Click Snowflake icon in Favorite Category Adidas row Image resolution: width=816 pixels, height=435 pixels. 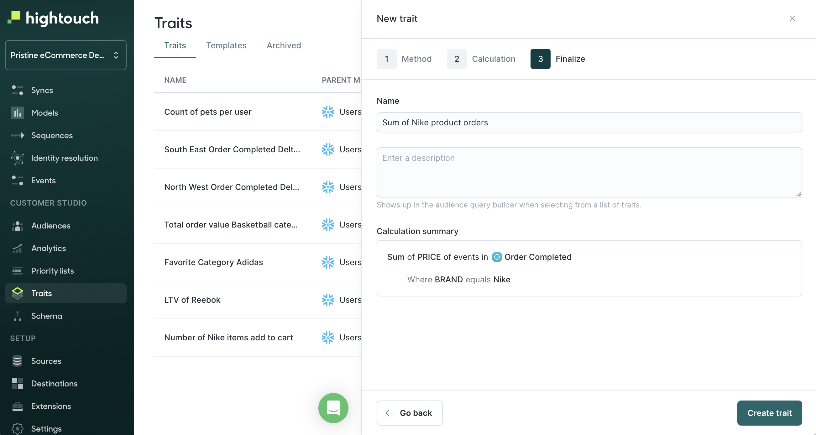click(328, 262)
